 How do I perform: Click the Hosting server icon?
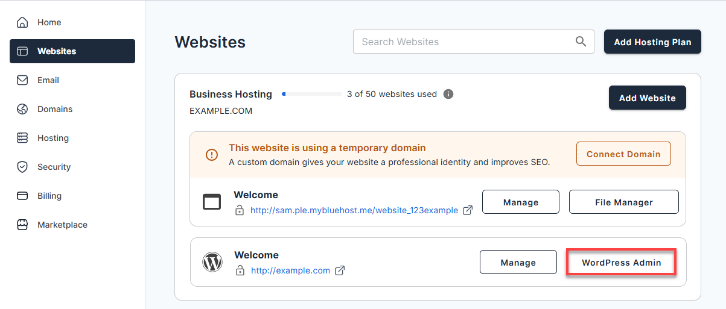[x=22, y=138]
